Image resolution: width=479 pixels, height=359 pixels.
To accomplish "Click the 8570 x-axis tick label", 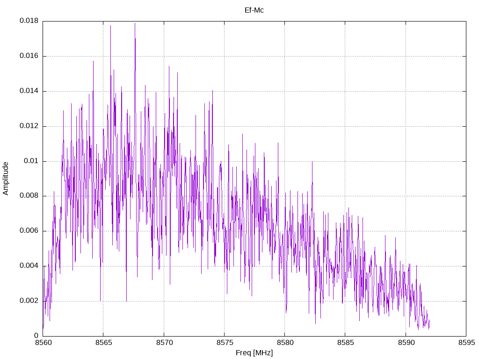I will tap(164, 343).
